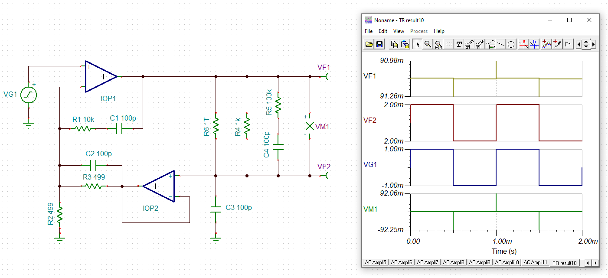Image resolution: width=608 pixels, height=278 pixels.
Task: Click the toolbar scroll left arrow
Action: point(579,44)
